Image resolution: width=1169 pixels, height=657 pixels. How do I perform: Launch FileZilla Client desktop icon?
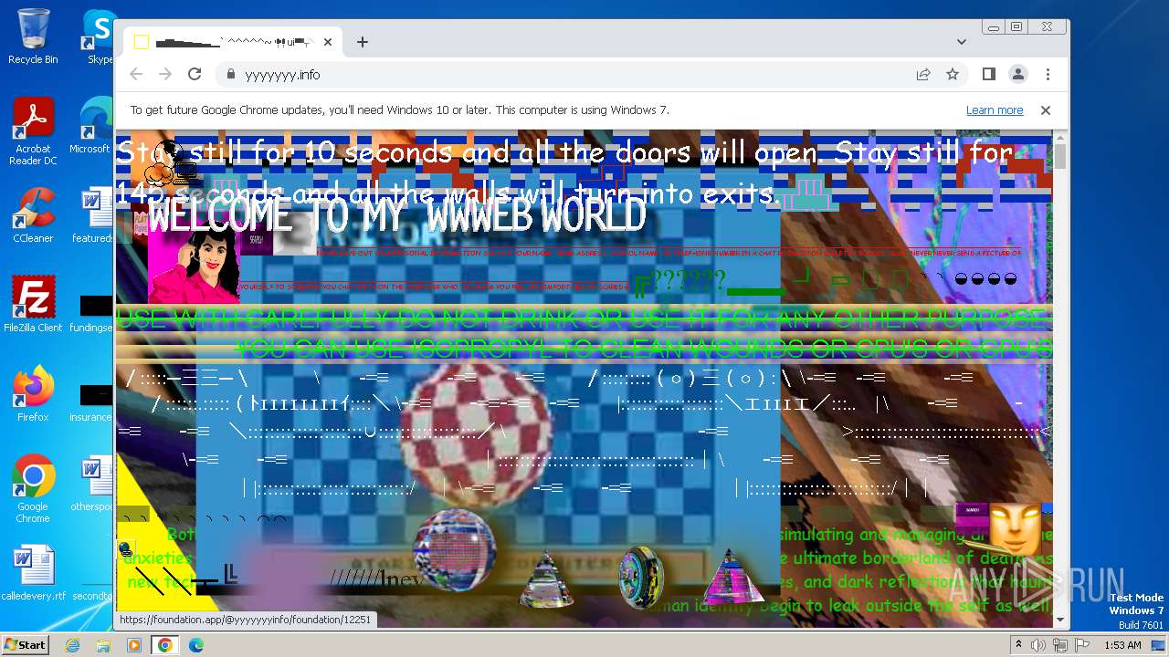tap(33, 305)
